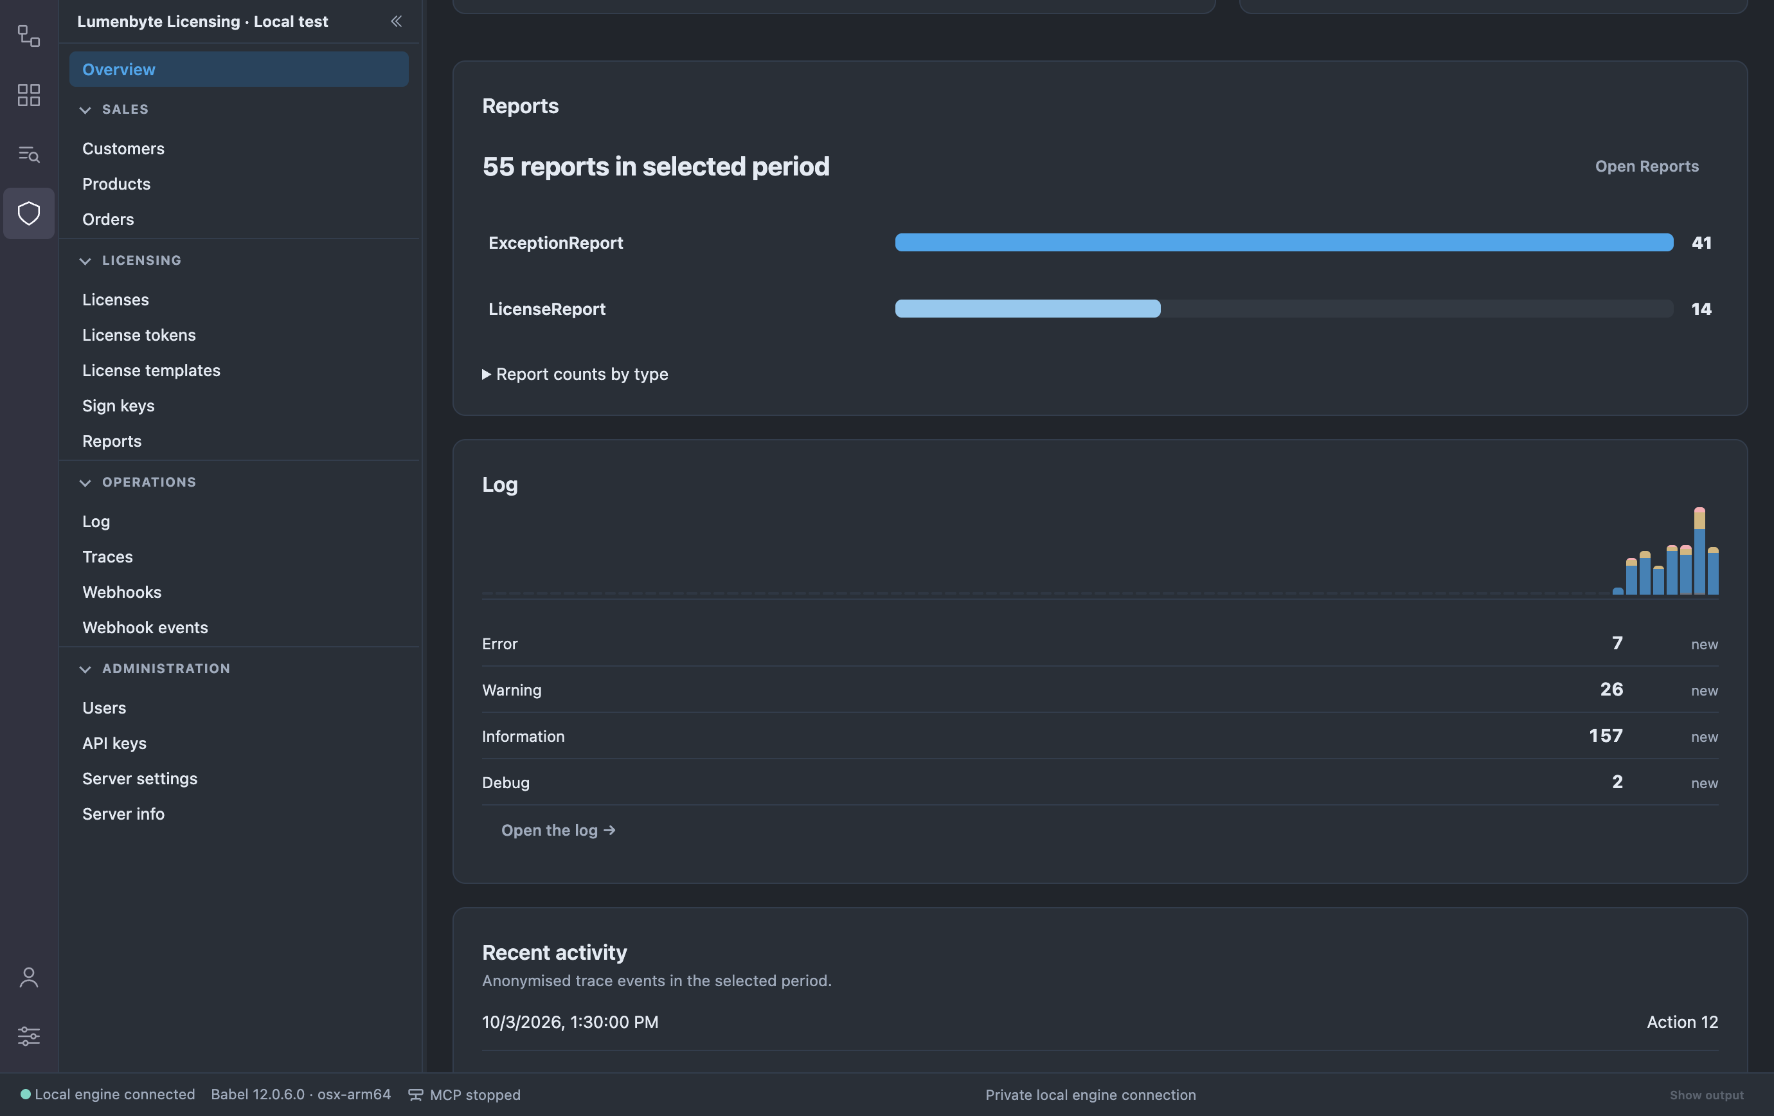Screen dimensions: 1774x1116
Task: Click the tallest bar in Log chart
Action: coord(1699,551)
